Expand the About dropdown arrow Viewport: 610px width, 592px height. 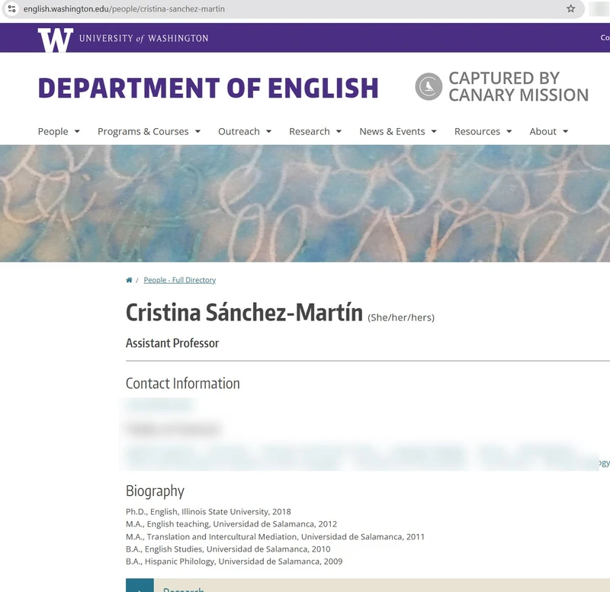(565, 131)
